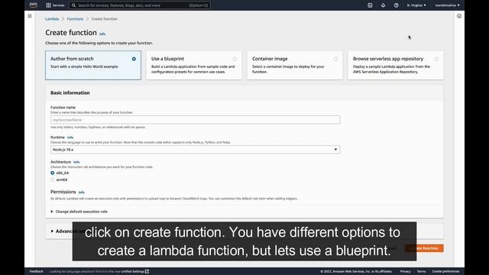
Task: Go to the Lambda breadcrumb link
Action: tap(52, 19)
